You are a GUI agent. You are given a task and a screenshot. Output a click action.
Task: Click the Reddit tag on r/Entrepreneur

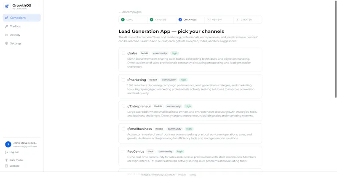[158, 106]
